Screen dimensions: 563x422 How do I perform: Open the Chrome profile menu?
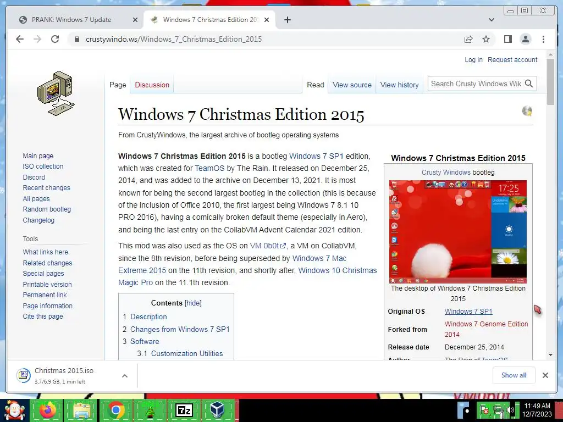click(x=525, y=39)
